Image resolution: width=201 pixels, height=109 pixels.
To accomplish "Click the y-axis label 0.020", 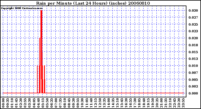I will (x=193, y=38).
